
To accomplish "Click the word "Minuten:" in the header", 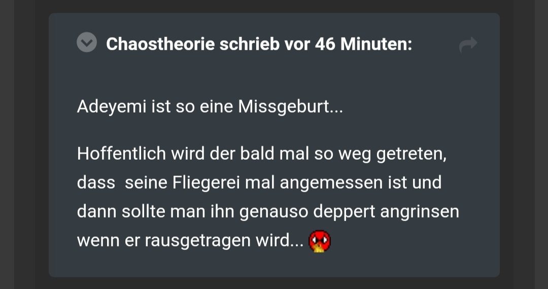I will click(376, 44).
